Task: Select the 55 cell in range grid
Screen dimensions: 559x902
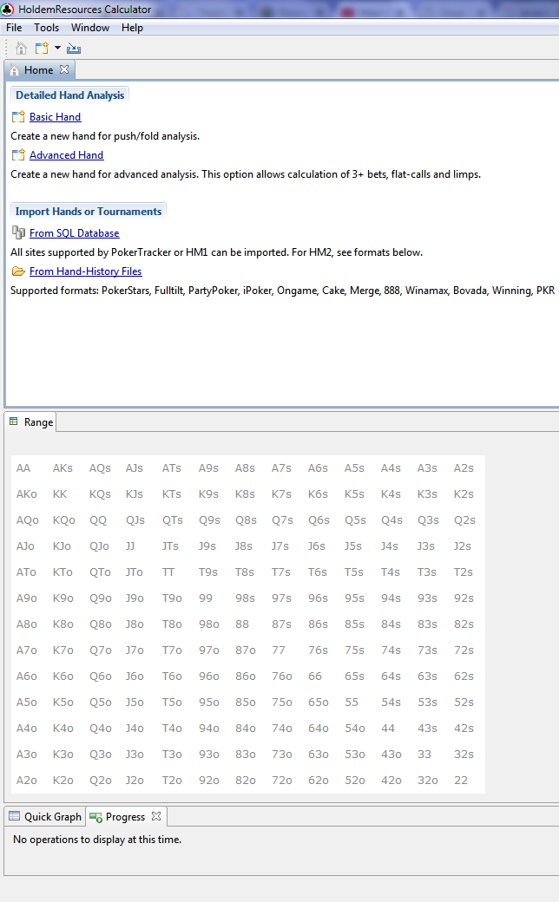Action: [x=352, y=703]
